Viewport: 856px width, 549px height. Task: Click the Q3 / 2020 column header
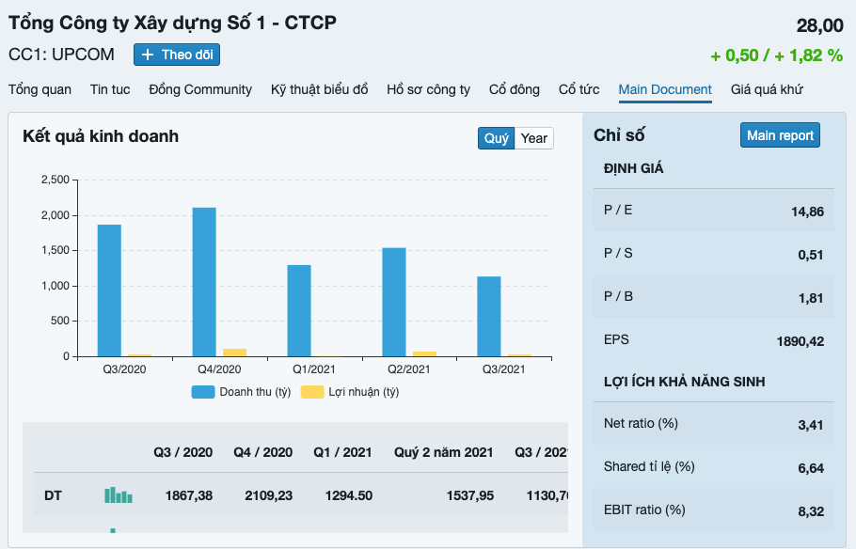[x=182, y=452]
